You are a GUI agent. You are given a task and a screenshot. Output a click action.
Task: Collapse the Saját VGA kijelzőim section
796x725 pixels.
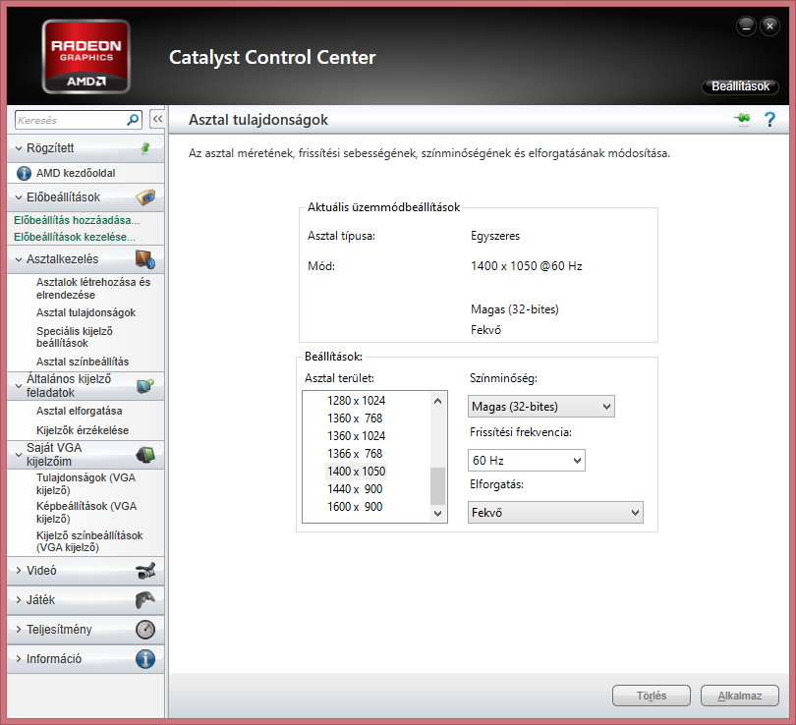click(x=19, y=455)
